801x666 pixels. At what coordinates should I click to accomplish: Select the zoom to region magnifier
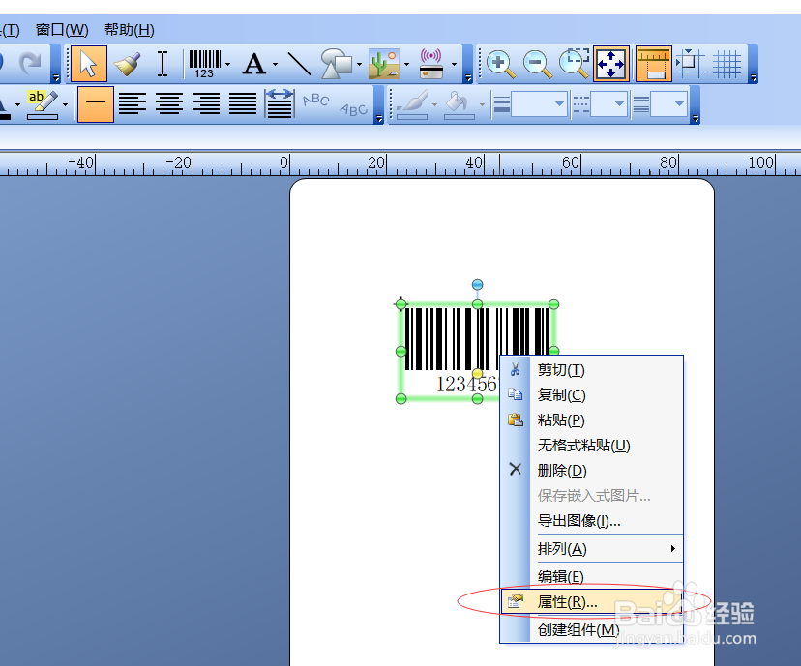coord(574,64)
